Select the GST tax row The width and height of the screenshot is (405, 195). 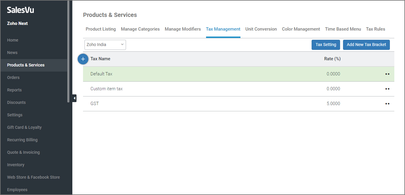coord(95,104)
